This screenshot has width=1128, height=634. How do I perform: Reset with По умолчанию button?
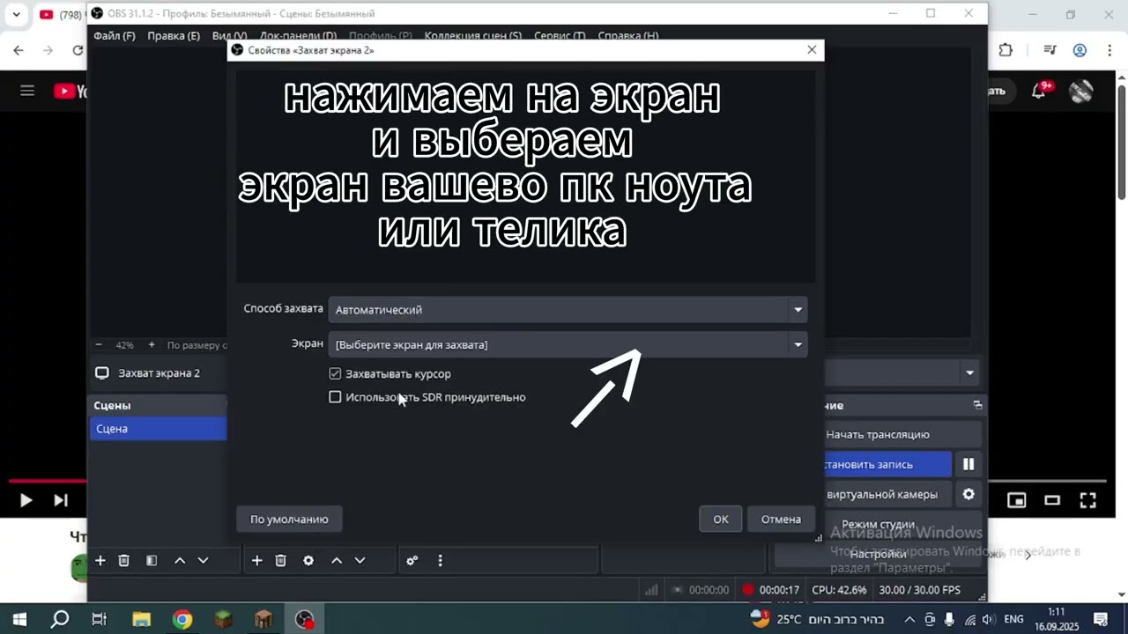pyautogui.click(x=289, y=520)
